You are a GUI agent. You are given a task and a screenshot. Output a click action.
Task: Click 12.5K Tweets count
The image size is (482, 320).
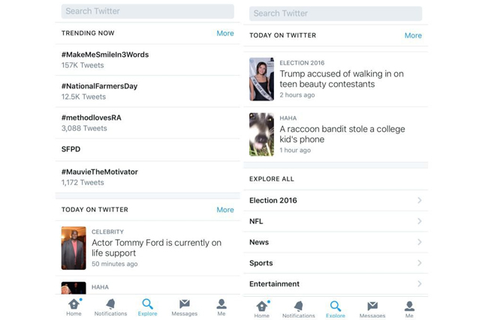(83, 97)
